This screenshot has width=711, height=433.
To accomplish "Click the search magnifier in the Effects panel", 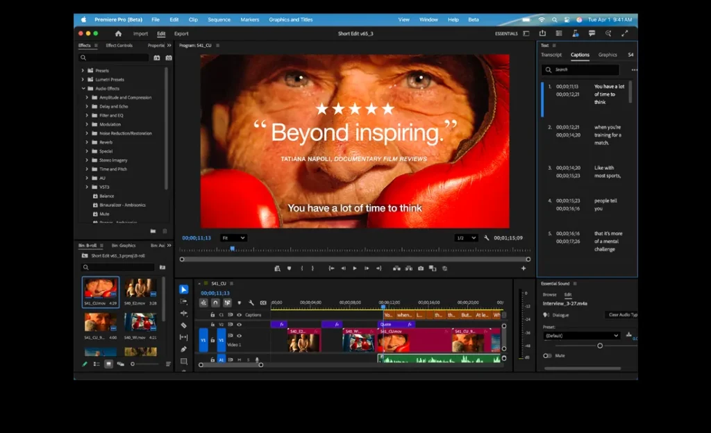I will point(84,58).
